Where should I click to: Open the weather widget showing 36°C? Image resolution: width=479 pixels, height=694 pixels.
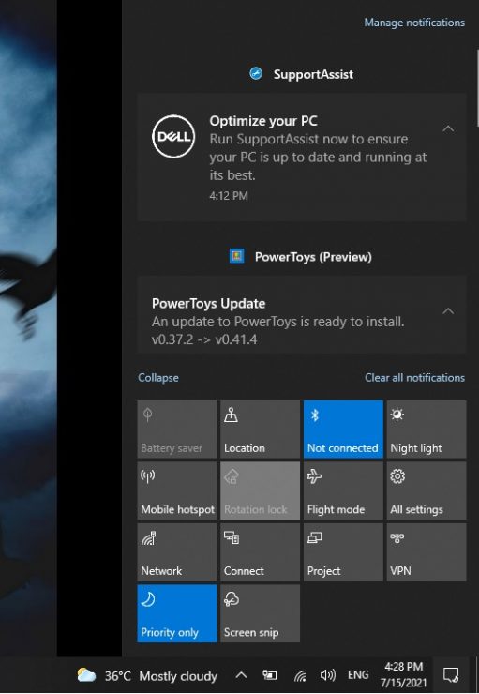point(147,676)
